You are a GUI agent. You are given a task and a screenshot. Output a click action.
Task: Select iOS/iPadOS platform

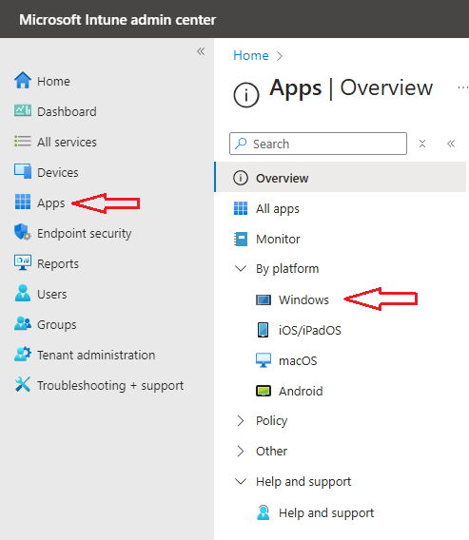[x=310, y=330]
